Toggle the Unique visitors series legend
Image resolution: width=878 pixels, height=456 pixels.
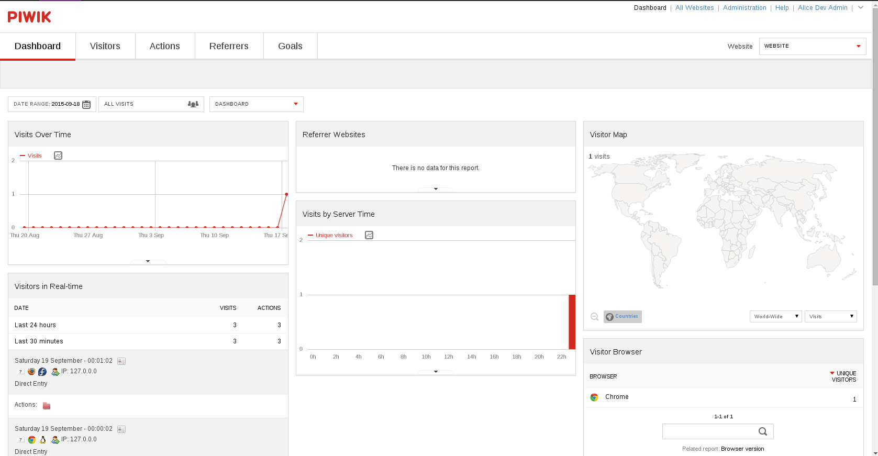(330, 235)
